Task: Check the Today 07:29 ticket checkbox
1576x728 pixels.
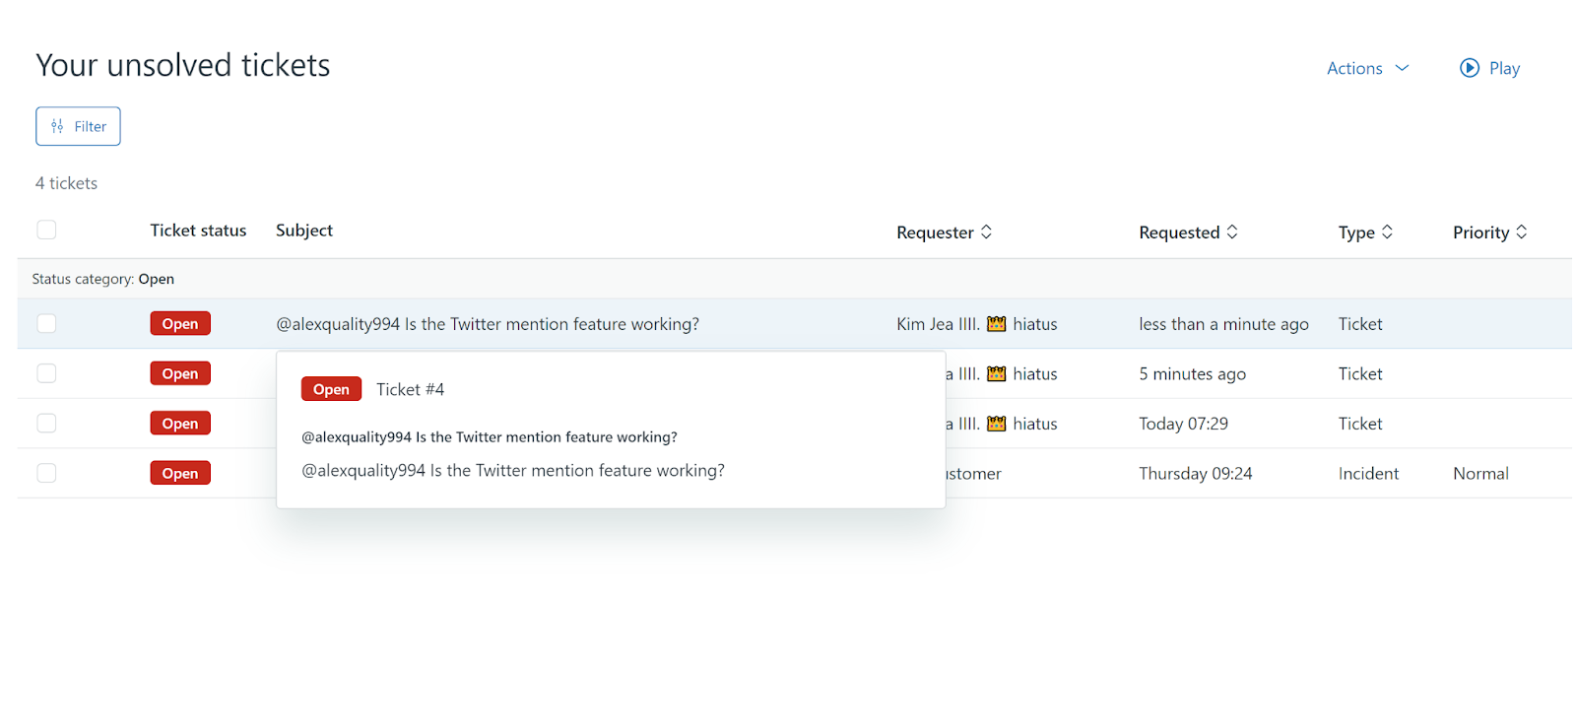Action: (x=46, y=423)
